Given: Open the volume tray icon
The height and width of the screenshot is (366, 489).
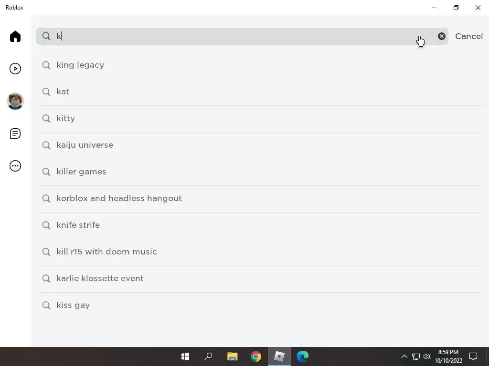Looking at the screenshot, I should coord(427,356).
